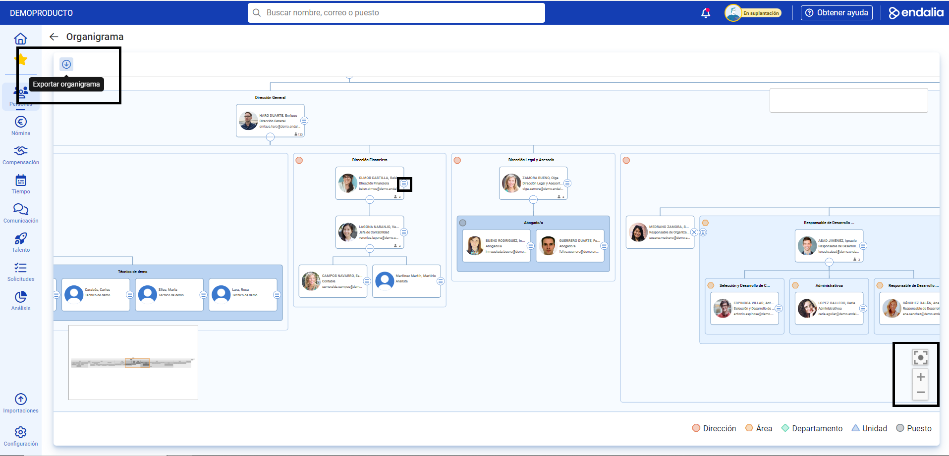Focus the Buscar nombre search field

[x=396, y=13]
